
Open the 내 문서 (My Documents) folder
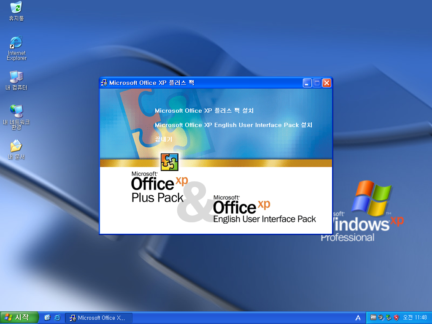pyautogui.click(x=16, y=146)
